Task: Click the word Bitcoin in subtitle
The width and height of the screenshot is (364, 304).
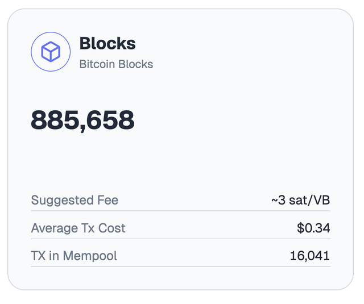Action: (97, 64)
